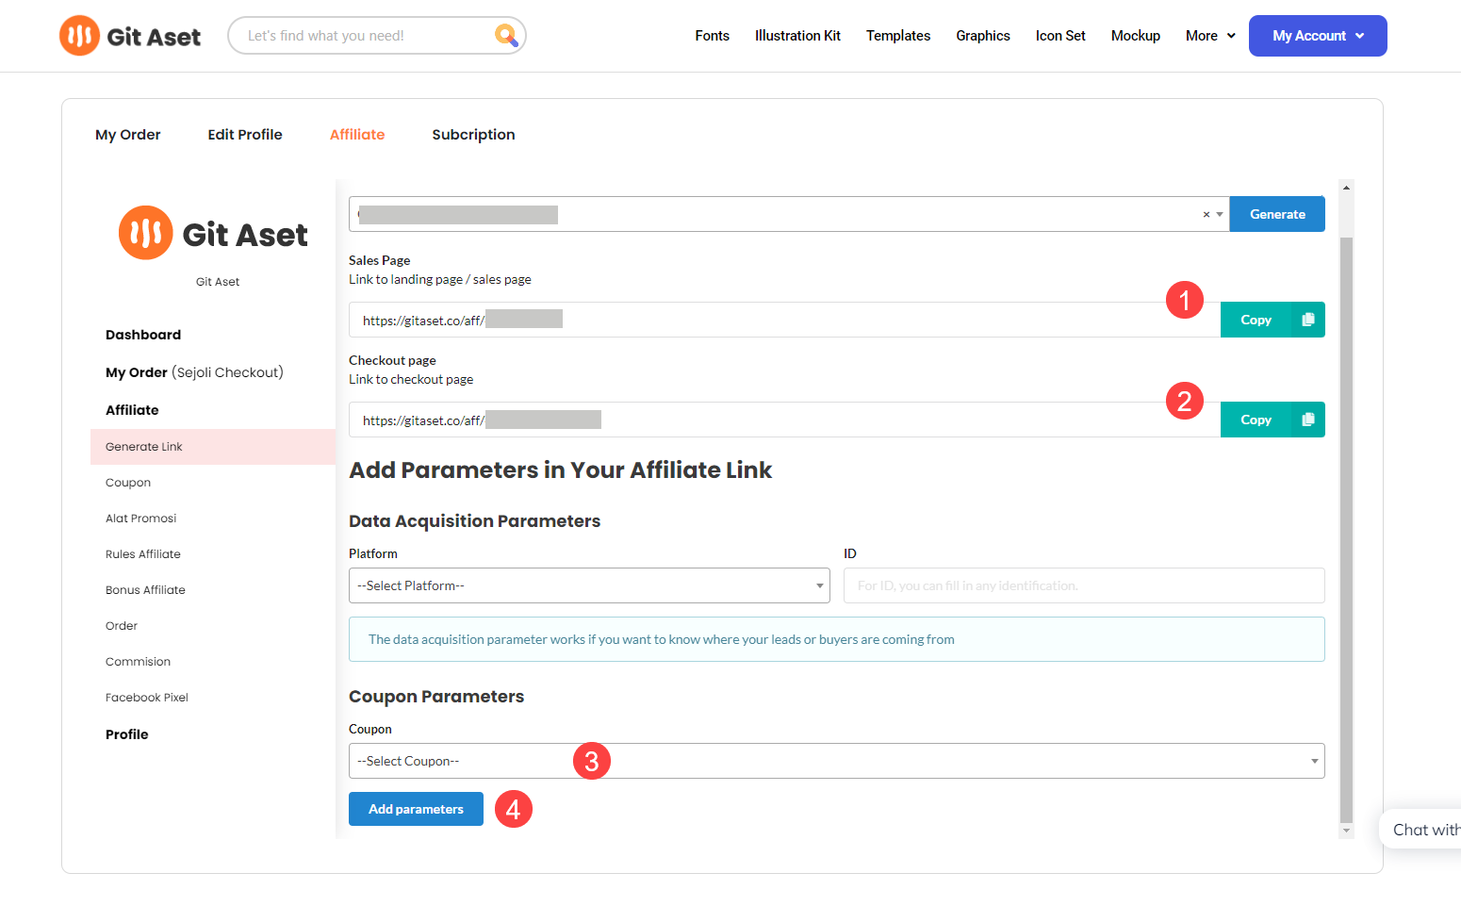Copy the Sales Page affiliate link
This screenshot has height=906, width=1461.
pyautogui.click(x=1256, y=320)
